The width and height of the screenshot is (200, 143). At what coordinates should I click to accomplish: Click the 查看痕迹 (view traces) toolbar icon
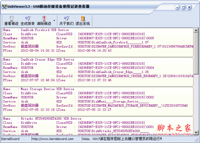coord(11,20)
